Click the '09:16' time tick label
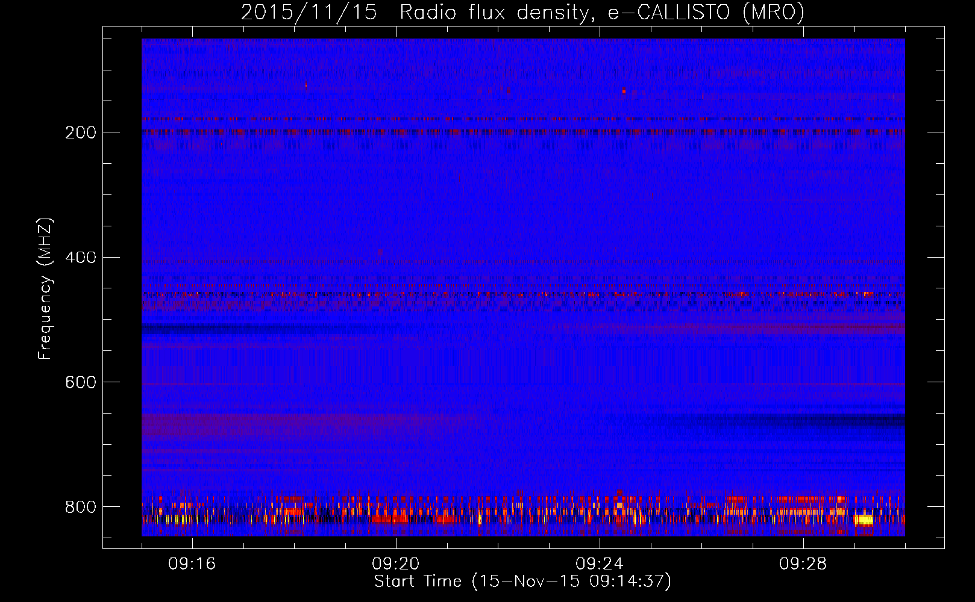975x602 pixels. [x=192, y=564]
